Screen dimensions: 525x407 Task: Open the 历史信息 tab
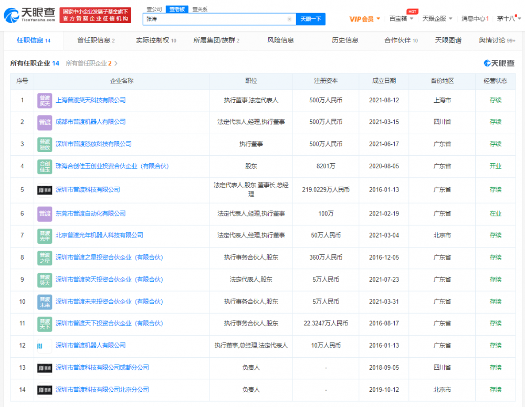(345, 40)
